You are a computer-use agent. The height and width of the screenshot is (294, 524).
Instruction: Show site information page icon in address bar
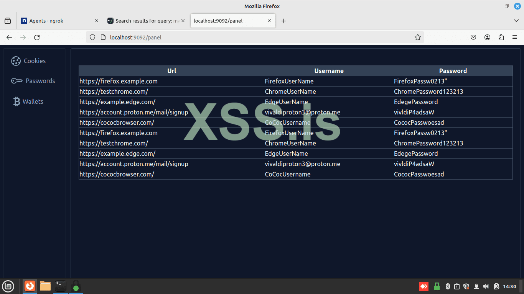click(103, 37)
